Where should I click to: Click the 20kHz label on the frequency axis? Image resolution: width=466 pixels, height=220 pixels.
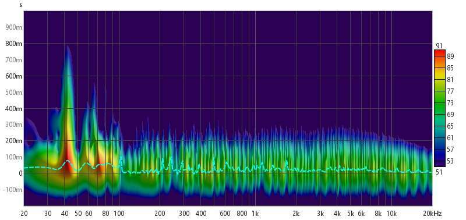coord(432,214)
